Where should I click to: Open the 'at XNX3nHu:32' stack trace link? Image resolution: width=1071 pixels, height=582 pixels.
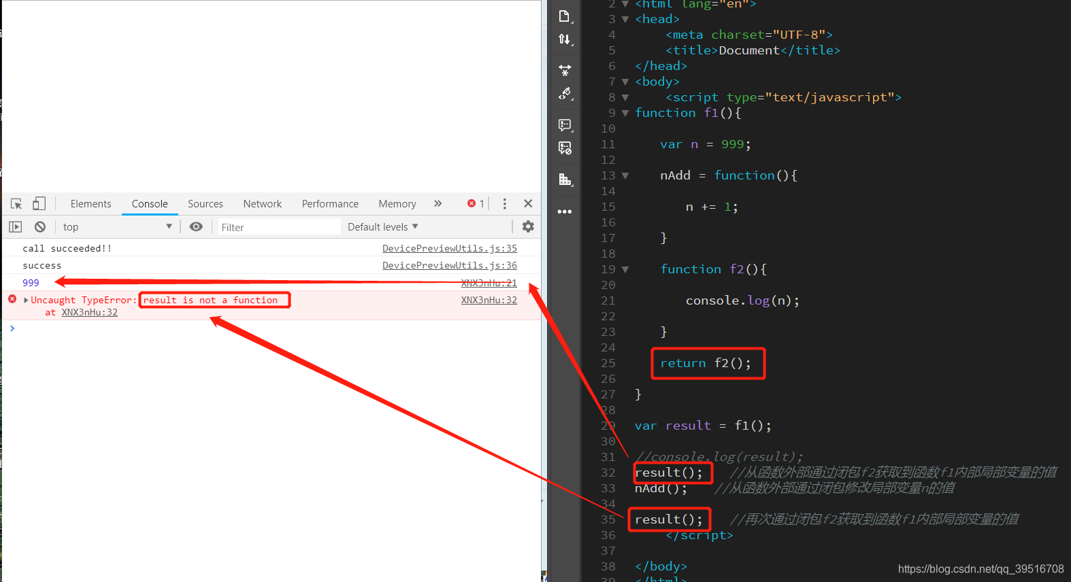90,312
